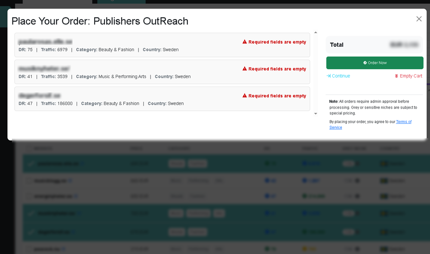Viewport: 430px width, 254px height.
Task: Click the green Order Now button
Action: click(375, 63)
